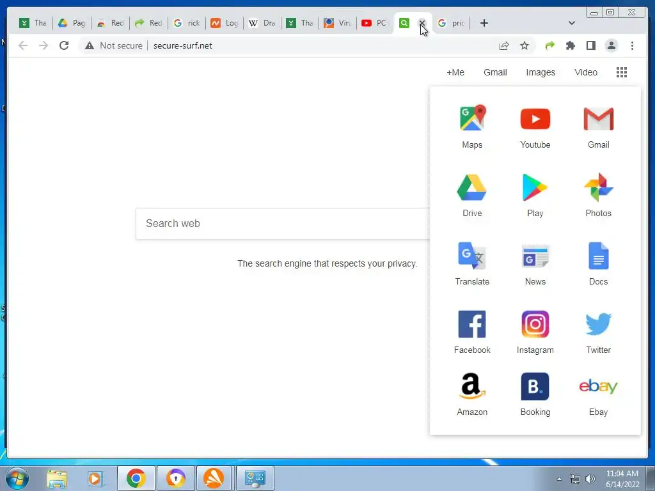Switch to the rick Google tab
This screenshot has width=655, height=491.
pyautogui.click(x=187, y=23)
